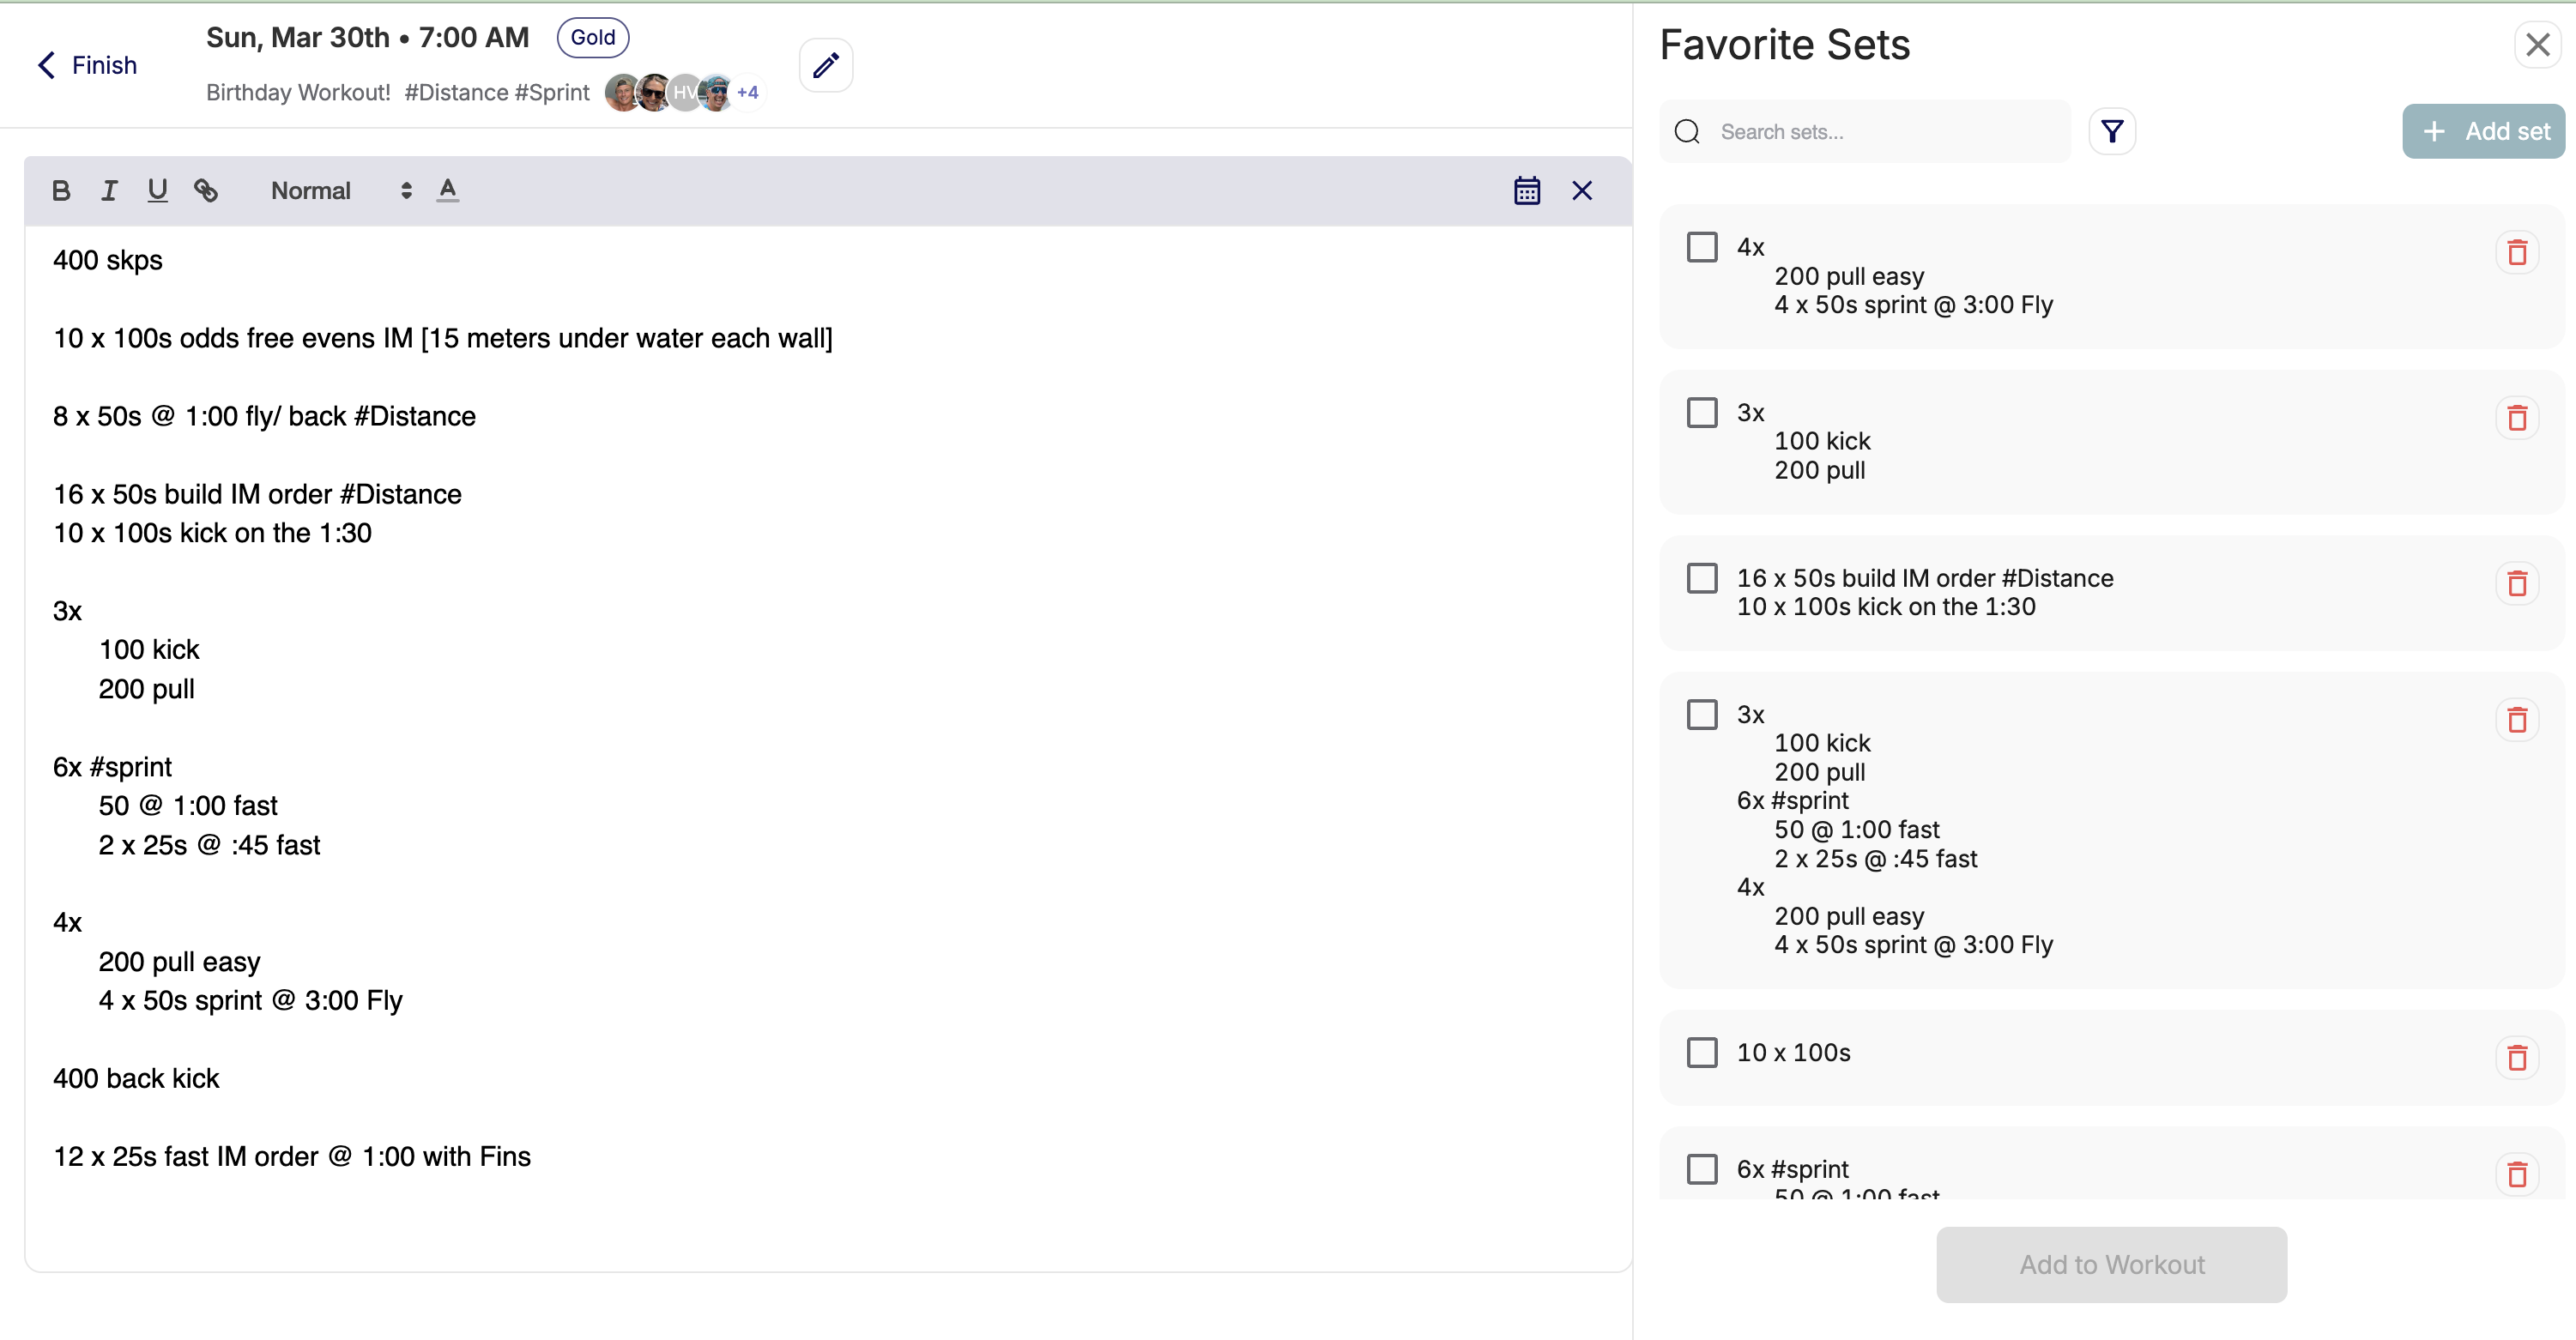Viewport: 2576px width, 1340px height.
Task: Go back using the Finish link
Action: coord(88,66)
